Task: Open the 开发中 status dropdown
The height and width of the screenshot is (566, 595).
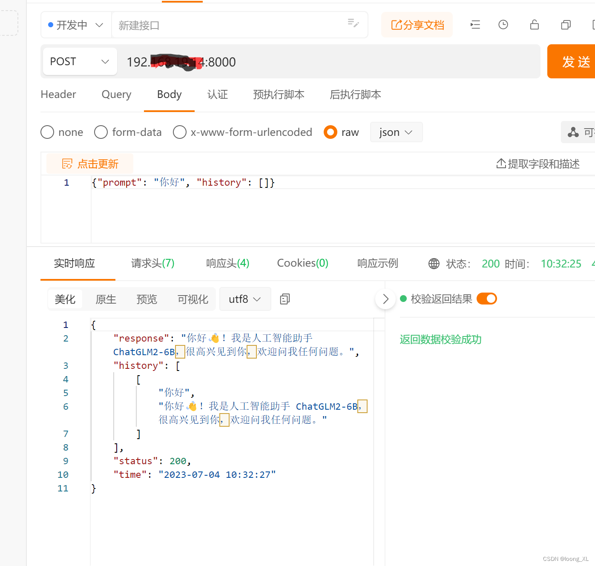Action: click(x=76, y=25)
